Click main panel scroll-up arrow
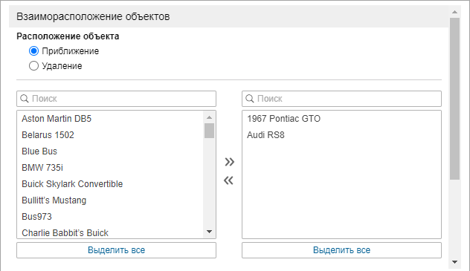 tap(454, 12)
